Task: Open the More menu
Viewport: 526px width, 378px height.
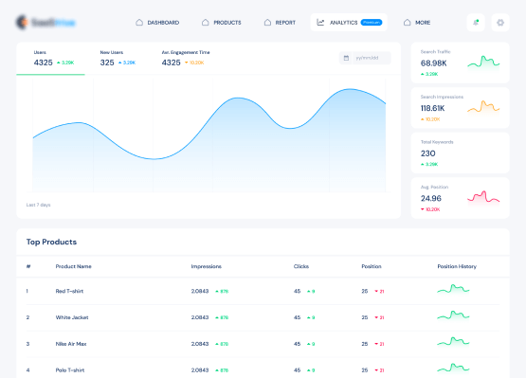Action: click(x=417, y=23)
